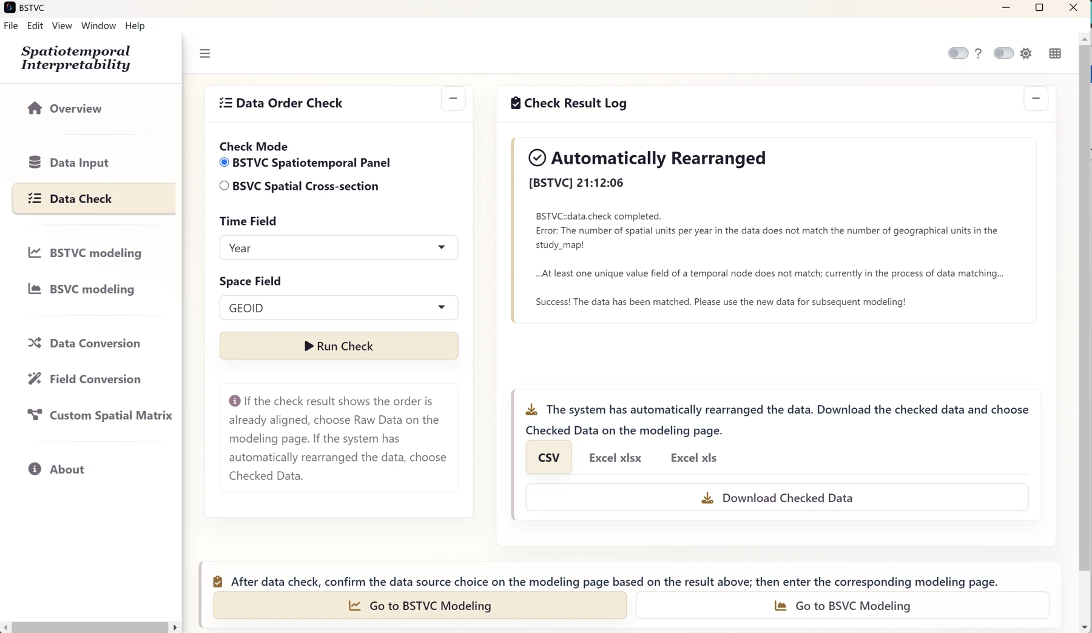Toggle the help mode switch
This screenshot has height=633, width=1092.
pyautogui.click(x=958, y=53)
